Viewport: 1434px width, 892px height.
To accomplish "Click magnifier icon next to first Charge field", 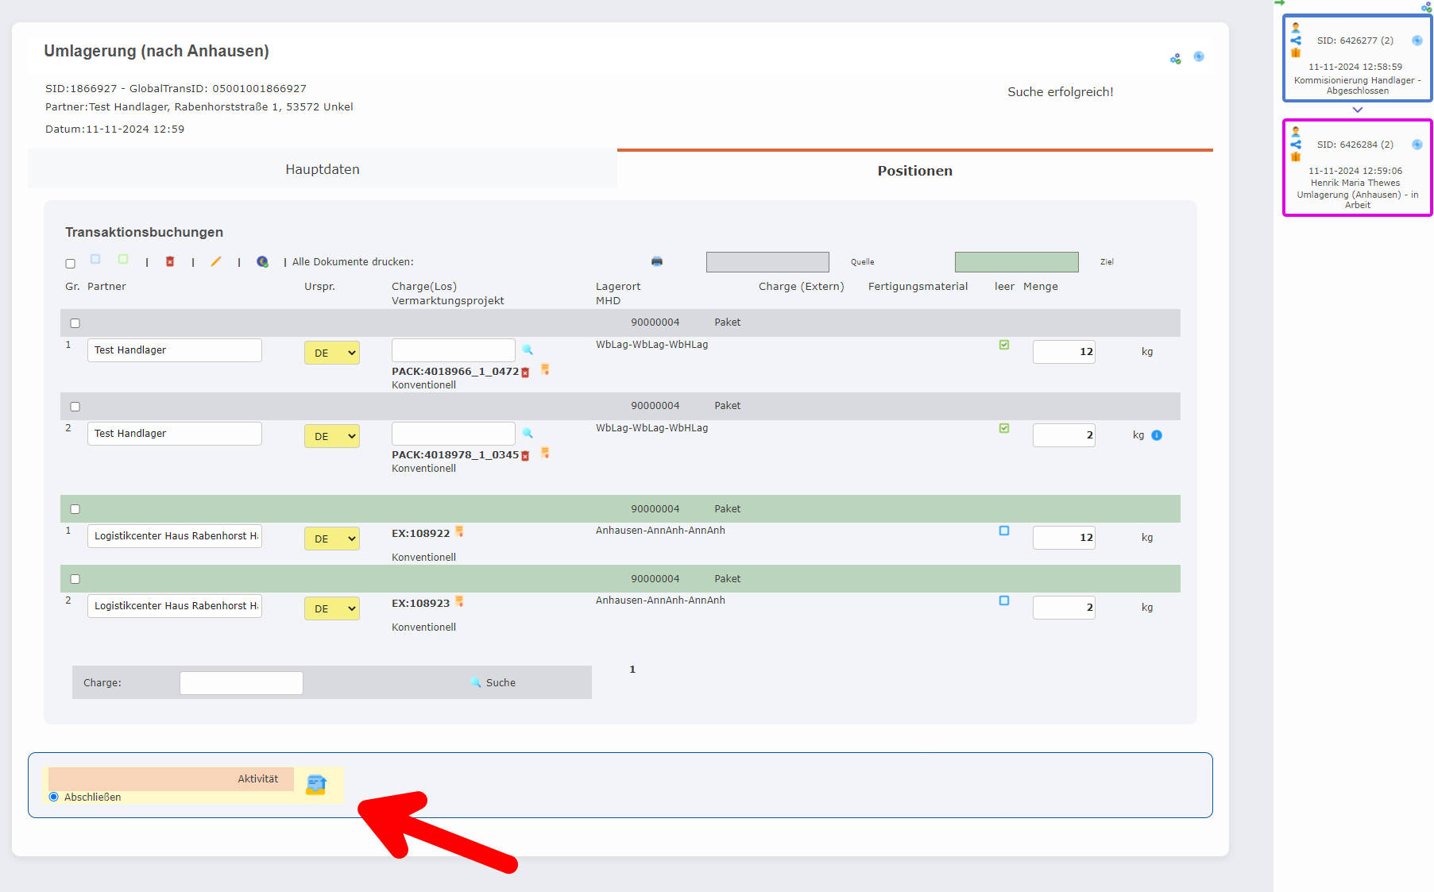I will coord(528,349).
